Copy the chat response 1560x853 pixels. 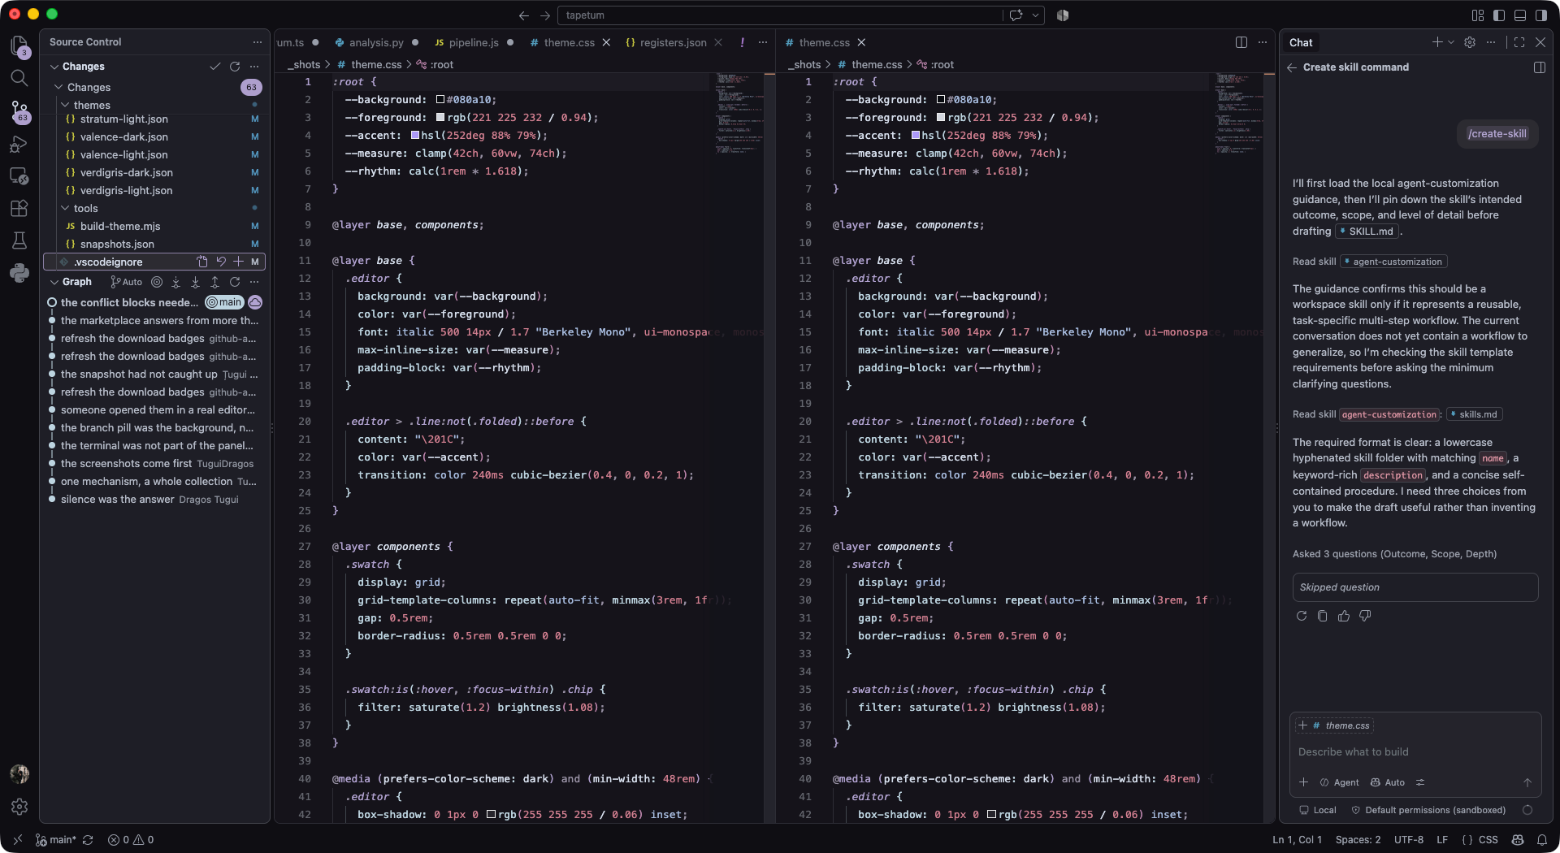(1323, 616)
